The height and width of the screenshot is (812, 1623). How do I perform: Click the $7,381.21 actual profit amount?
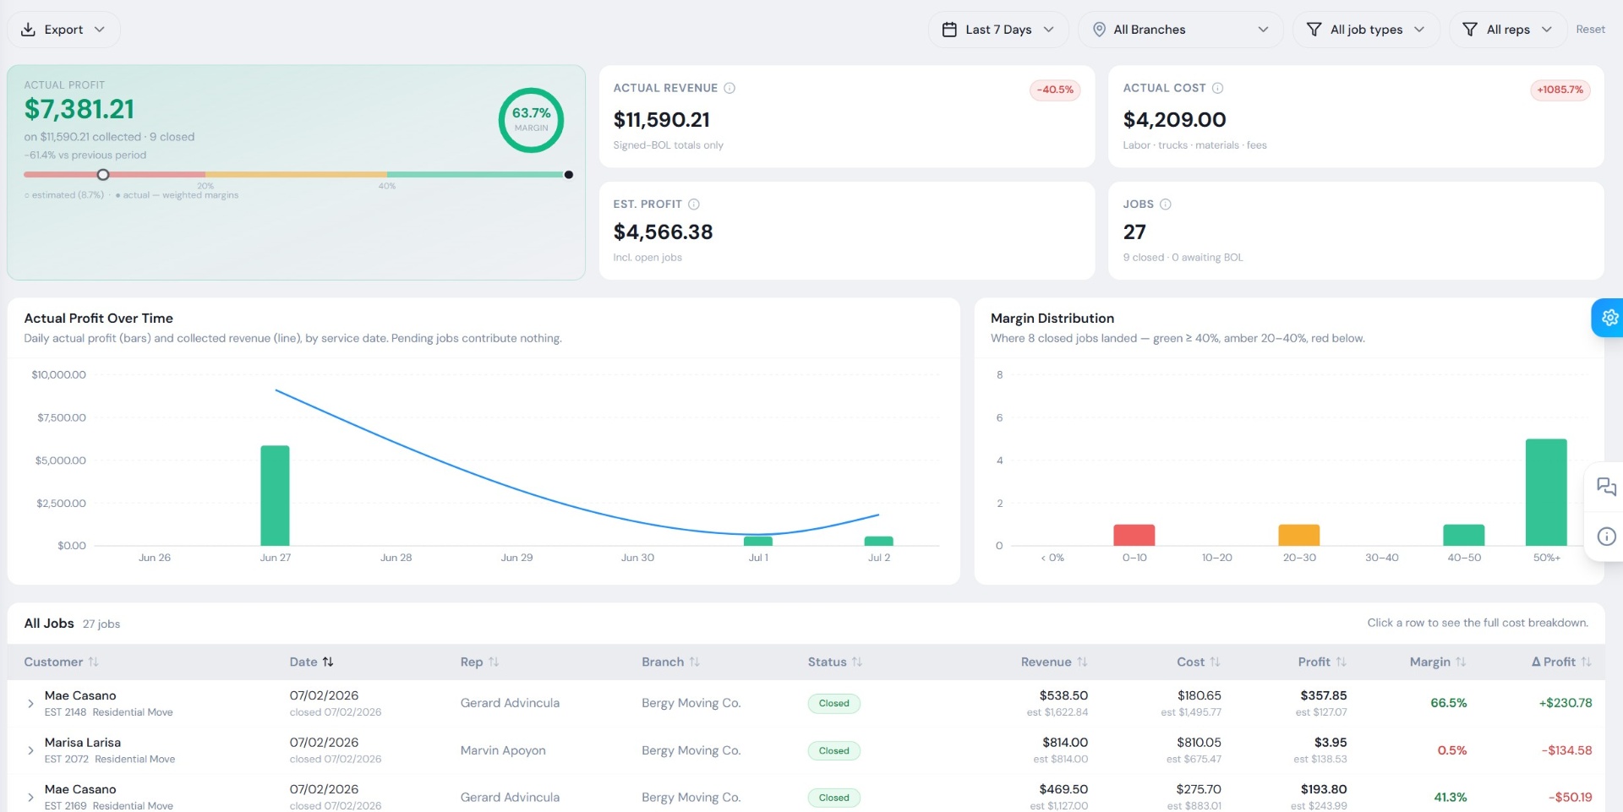(x=79, y=109)
